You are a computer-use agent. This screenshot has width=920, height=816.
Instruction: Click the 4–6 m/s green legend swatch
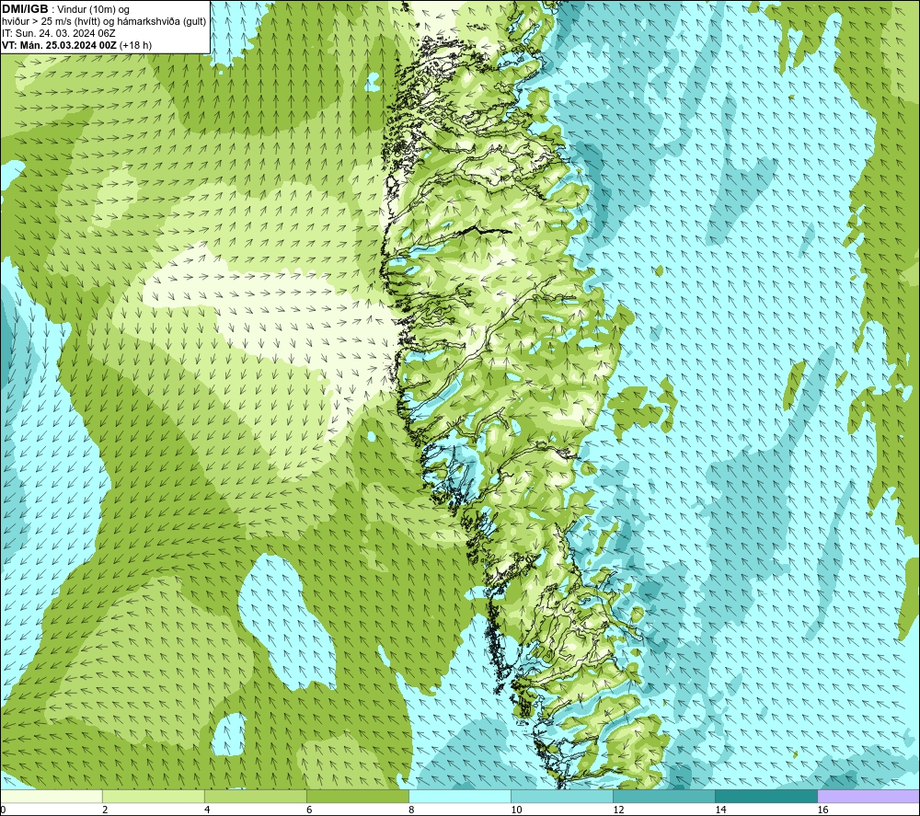point(256,796)
